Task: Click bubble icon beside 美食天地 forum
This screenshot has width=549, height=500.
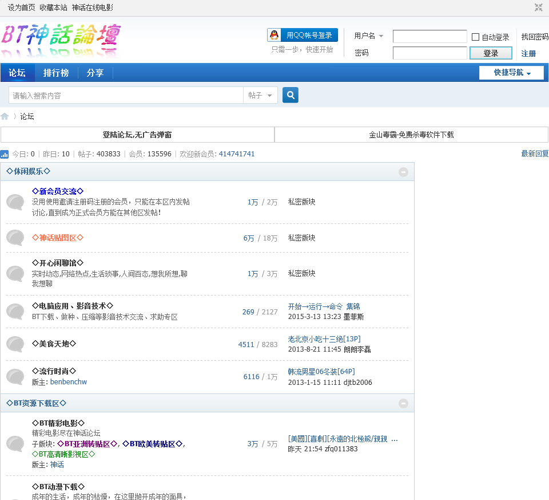Action: (15, 344)
